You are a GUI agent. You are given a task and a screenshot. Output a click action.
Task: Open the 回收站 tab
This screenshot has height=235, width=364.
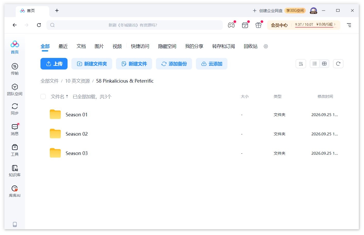[251, 46]
